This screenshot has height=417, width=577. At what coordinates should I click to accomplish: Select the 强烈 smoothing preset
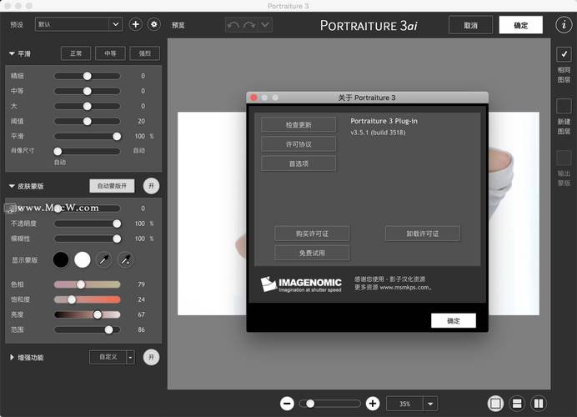pos(144,54)
